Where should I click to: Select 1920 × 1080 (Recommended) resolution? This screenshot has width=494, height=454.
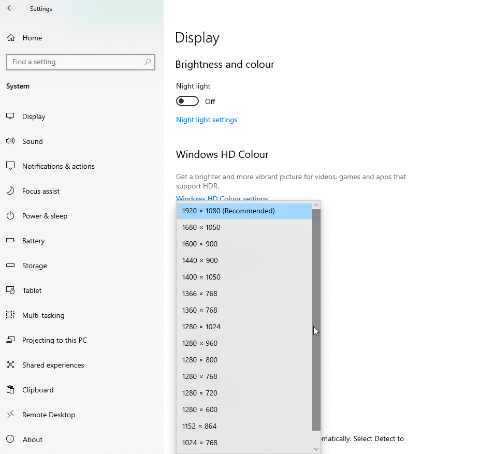coord(244,211)
